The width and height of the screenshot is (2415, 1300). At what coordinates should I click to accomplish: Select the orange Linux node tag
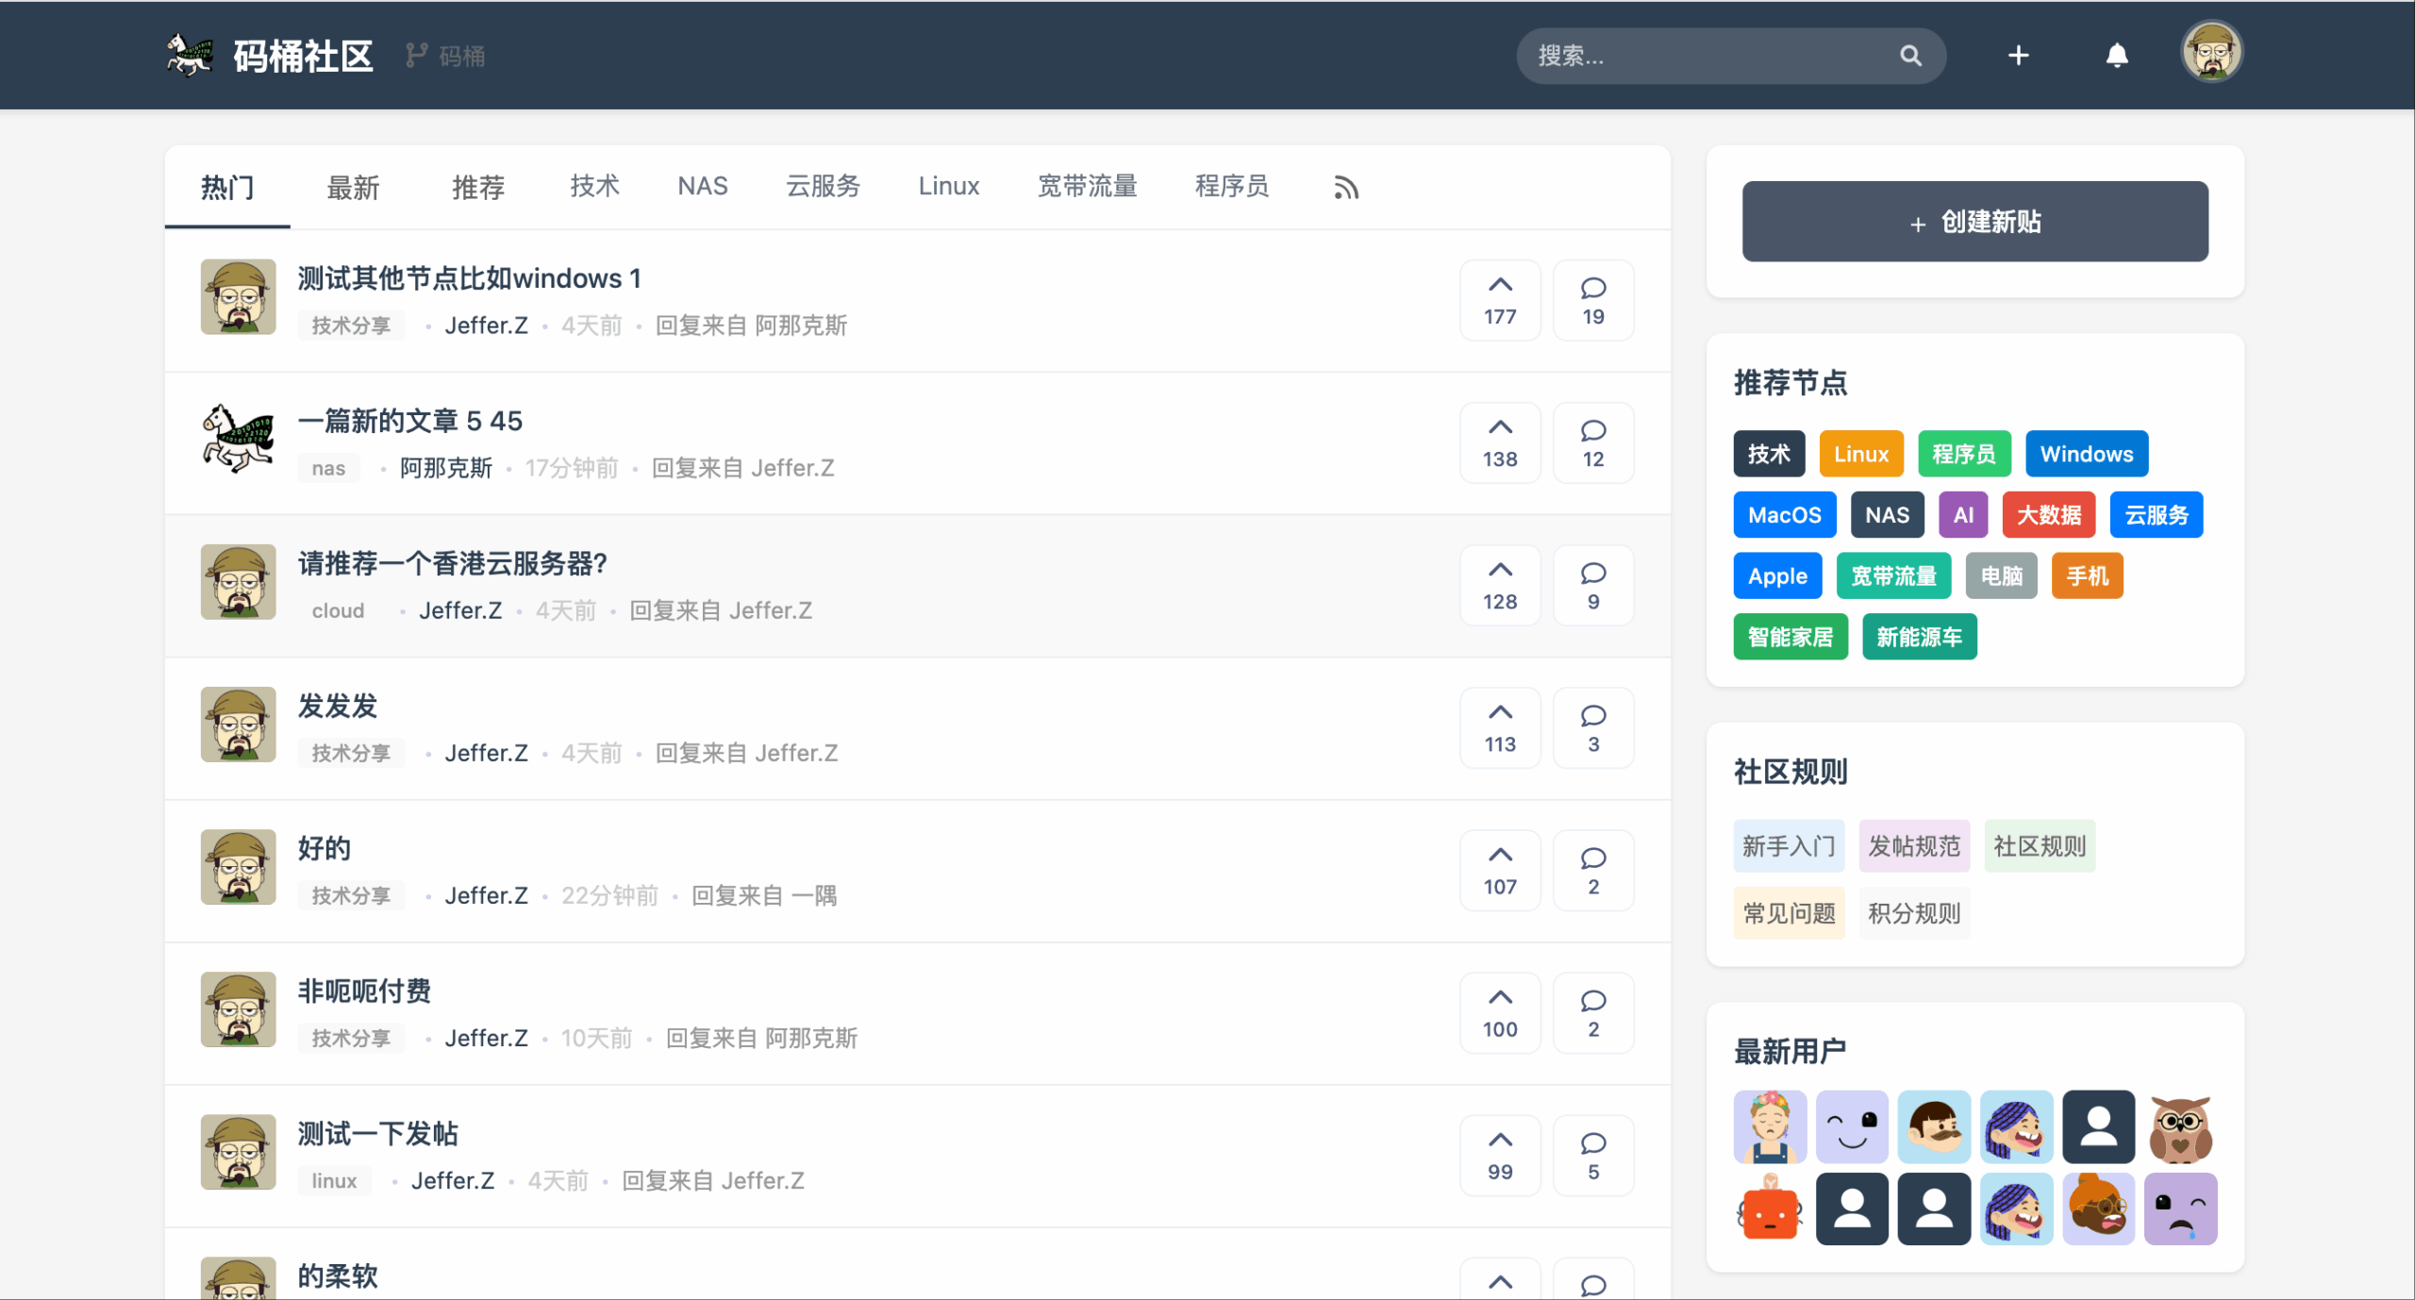pyautogui.click(x=1861, y=454)
